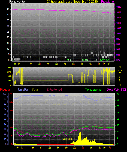
Task: Click the E compass direction label
Action: coord(119,81)
